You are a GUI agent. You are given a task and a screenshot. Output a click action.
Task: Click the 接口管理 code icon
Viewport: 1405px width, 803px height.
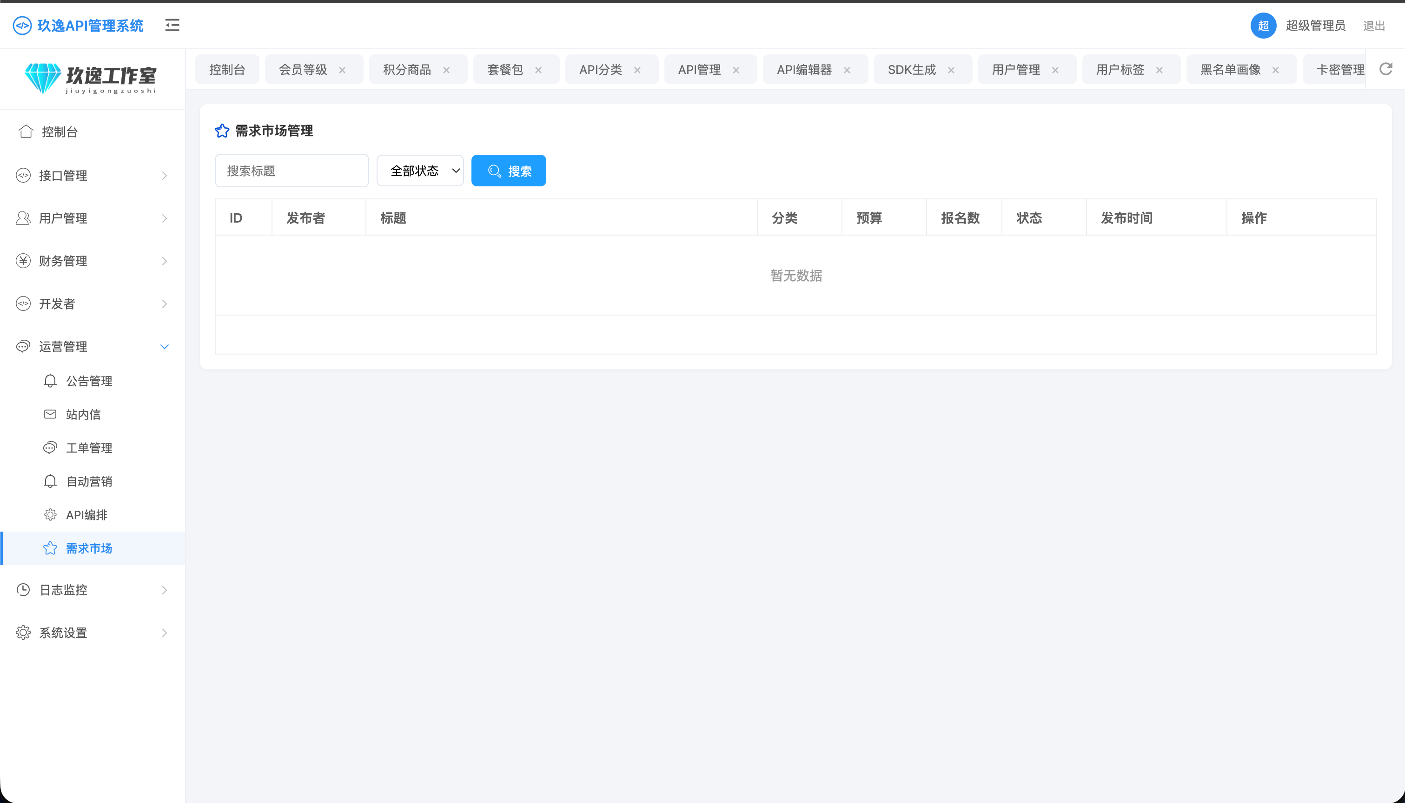23,175
